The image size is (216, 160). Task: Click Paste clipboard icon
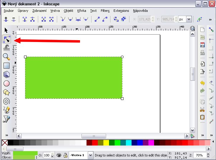(x=202, y=117)
